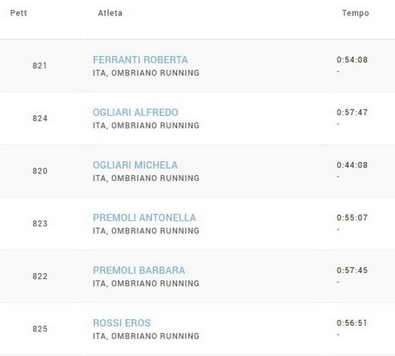Open athlete OGLIARI ALFREDO link
Screen dimensions: 395x356
coord(136,113)
